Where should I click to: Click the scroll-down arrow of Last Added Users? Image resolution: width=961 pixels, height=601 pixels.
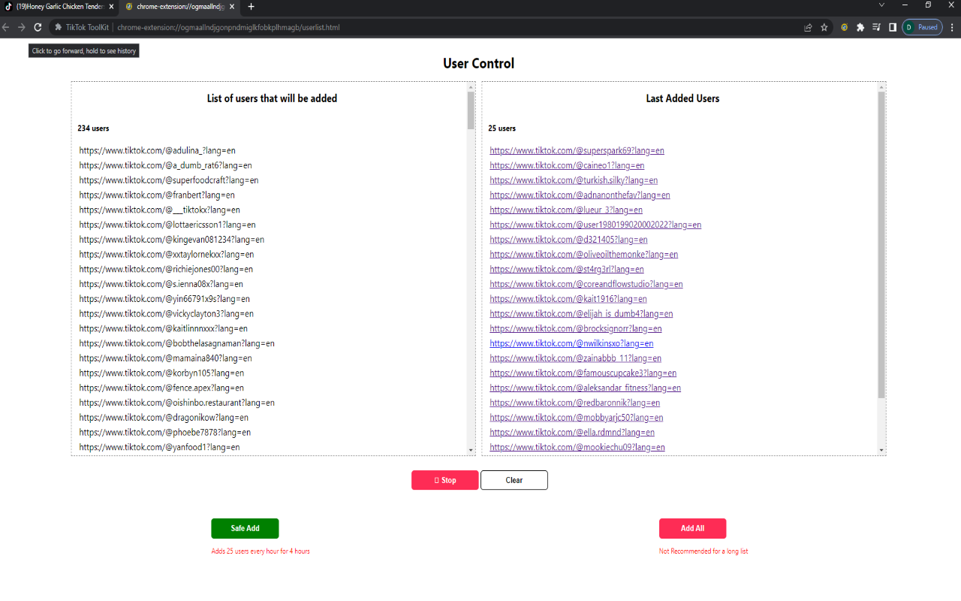pyautogui.click(x=881, y=450)
